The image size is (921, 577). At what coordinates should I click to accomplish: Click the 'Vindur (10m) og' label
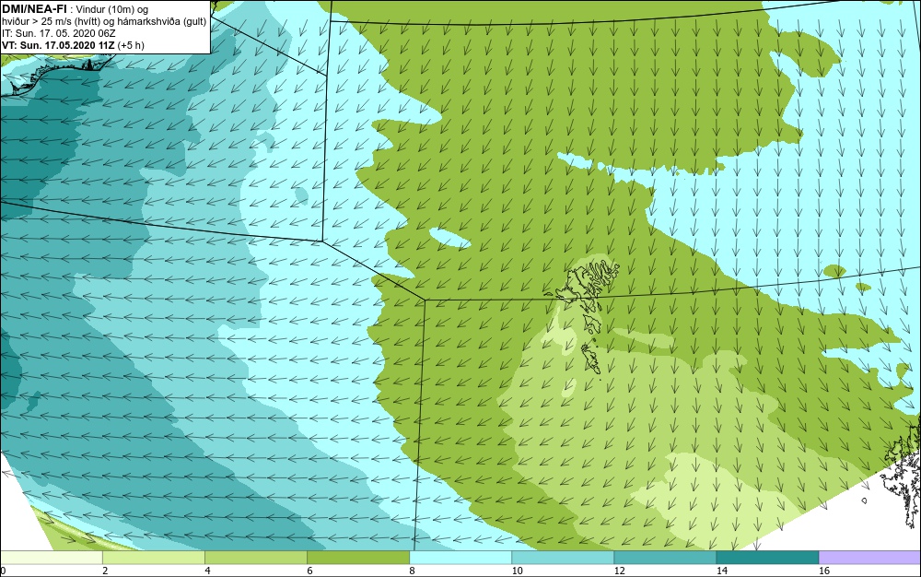112,9
